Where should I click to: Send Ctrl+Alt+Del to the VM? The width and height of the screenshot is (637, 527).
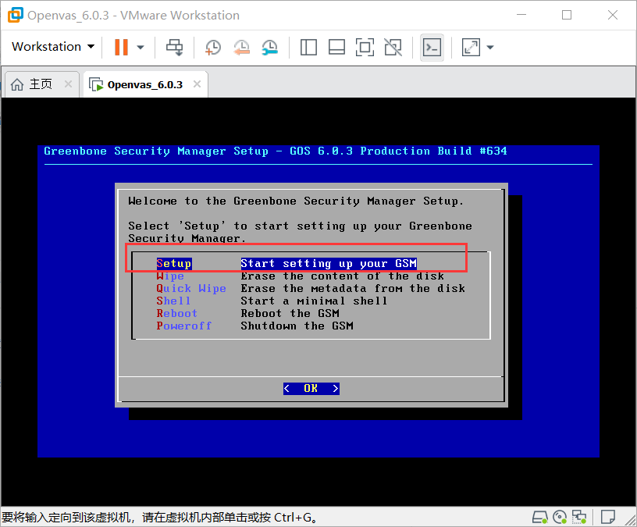(175, 47)
